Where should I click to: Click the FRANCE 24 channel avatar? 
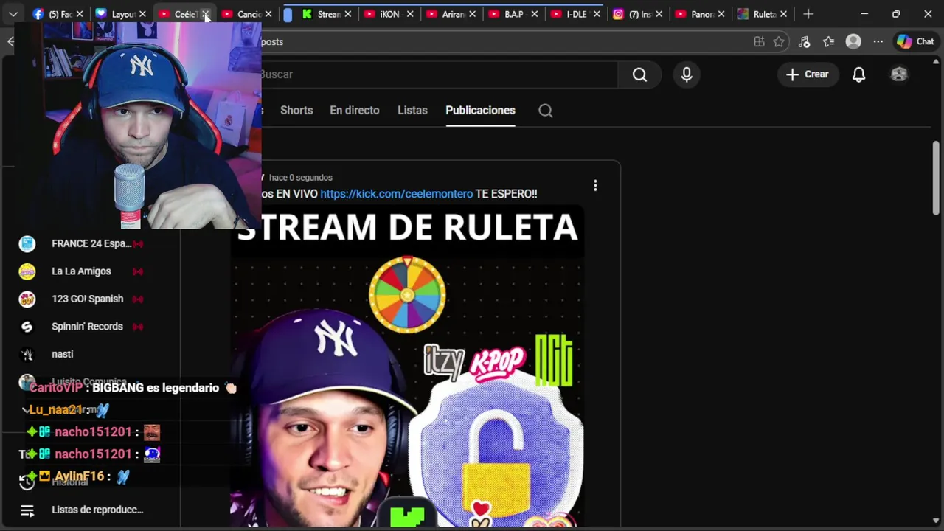pyautogui.click(x=27, y=244)
